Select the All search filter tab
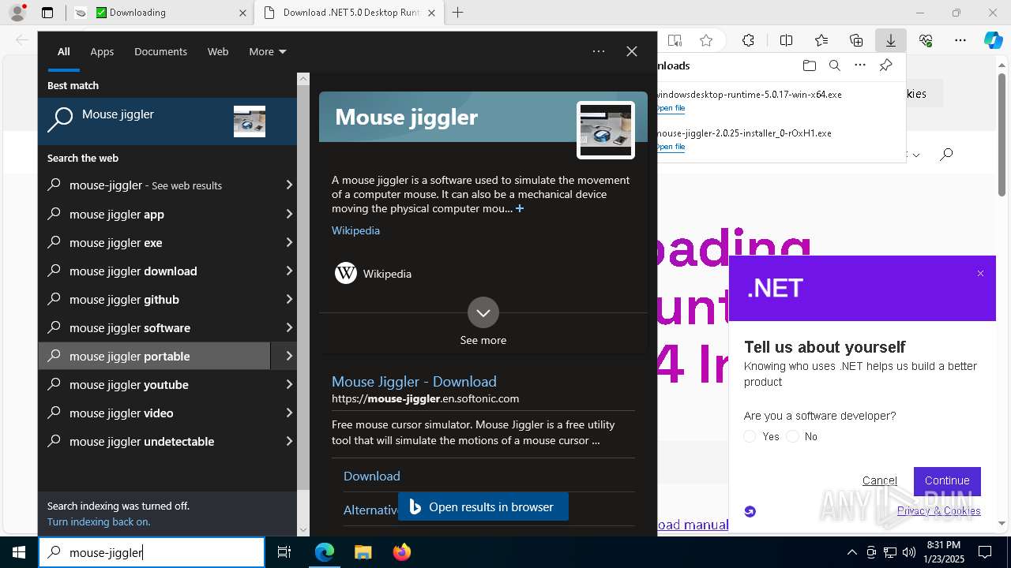Image resolution: width=1011 pixels, height=568 pixels. (x=64, y=51)
